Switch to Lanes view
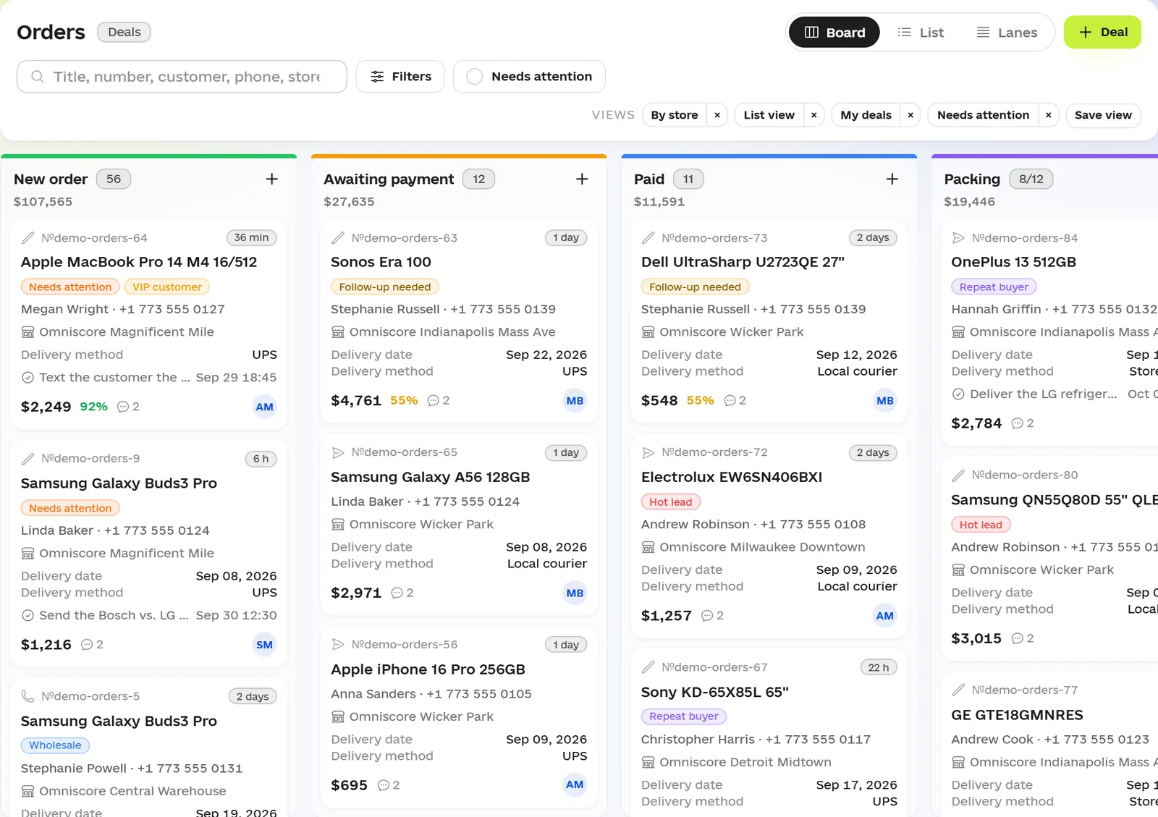The width and height of the screenshot is (1158, 817). [x=1007, y=33]
